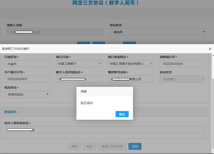
Task: Click the 验证 button
Action: pyautogui.click(x=89, y=146)
